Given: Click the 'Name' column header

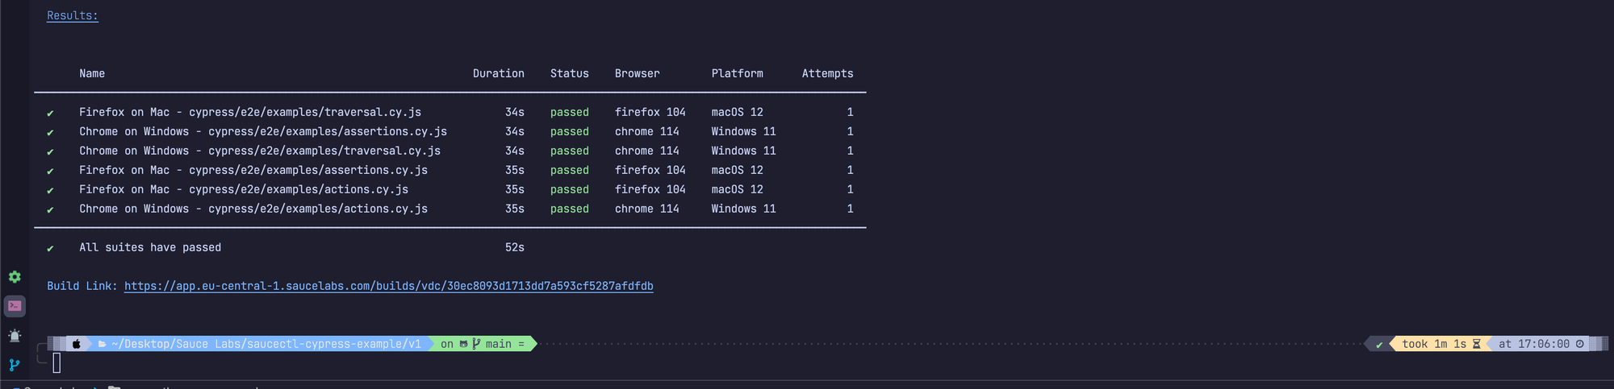Looking at the screenshot, I should 92,73.
